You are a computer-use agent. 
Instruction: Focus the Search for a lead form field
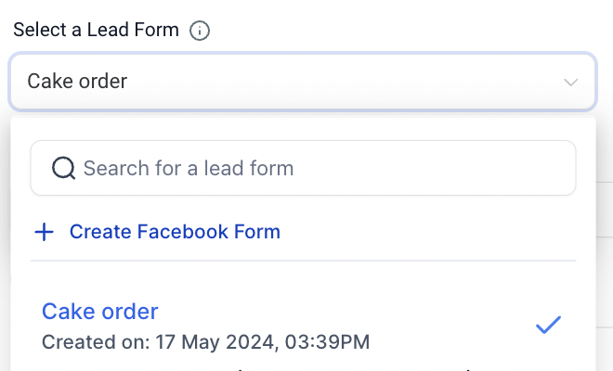point(316,168)
